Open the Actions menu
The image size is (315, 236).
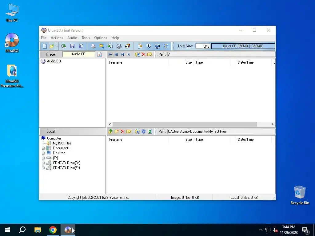[57, 38]
